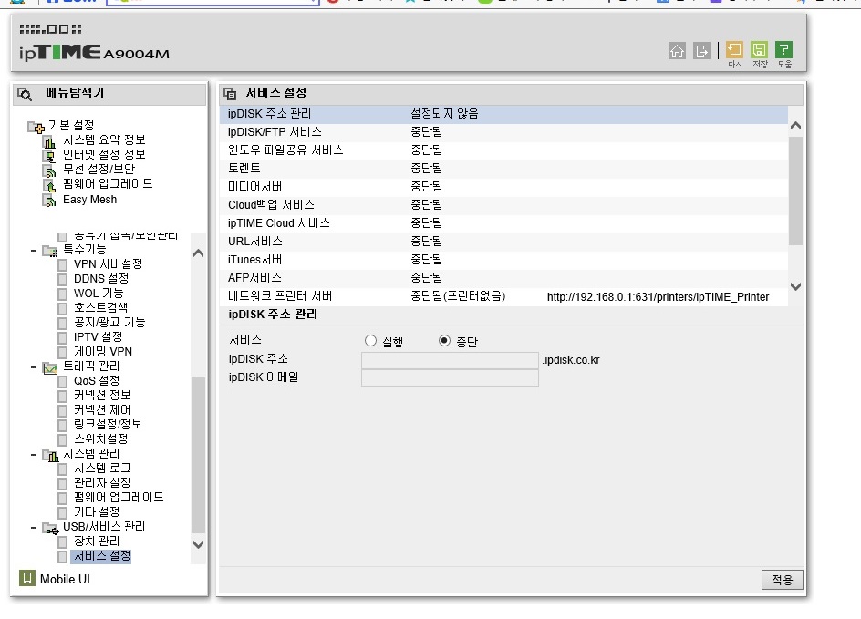Open 공지/광고 기능 menu item
This screenshot has width=861, height=619.
click(x=109, y=322)
